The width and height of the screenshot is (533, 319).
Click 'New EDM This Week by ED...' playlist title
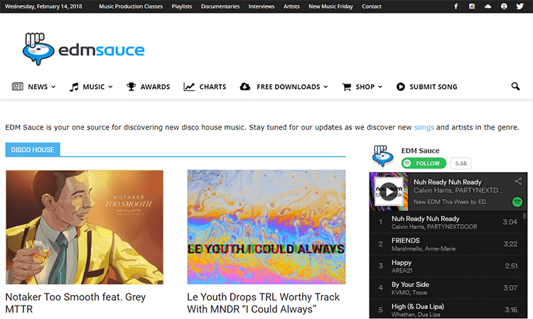click(x=452, y=202)
